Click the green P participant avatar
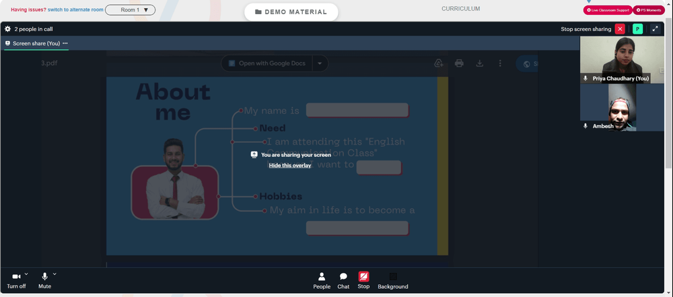The image size is (673, 297). [637, 29]
